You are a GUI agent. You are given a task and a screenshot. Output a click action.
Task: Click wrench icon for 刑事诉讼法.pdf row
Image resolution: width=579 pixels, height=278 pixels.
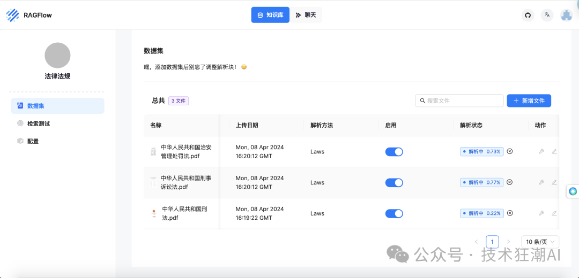(541, 182)
